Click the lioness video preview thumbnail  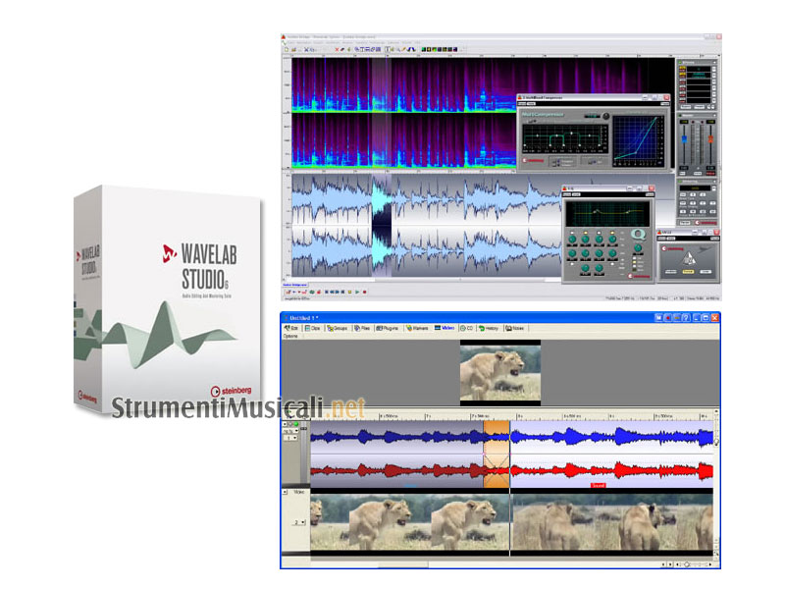point(500,372)
